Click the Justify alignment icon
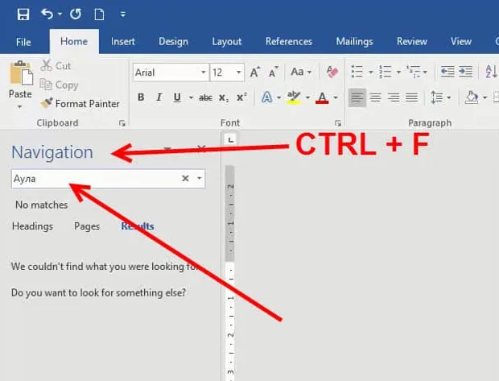Screen dimensions: 499x381 tap(411, 97)
